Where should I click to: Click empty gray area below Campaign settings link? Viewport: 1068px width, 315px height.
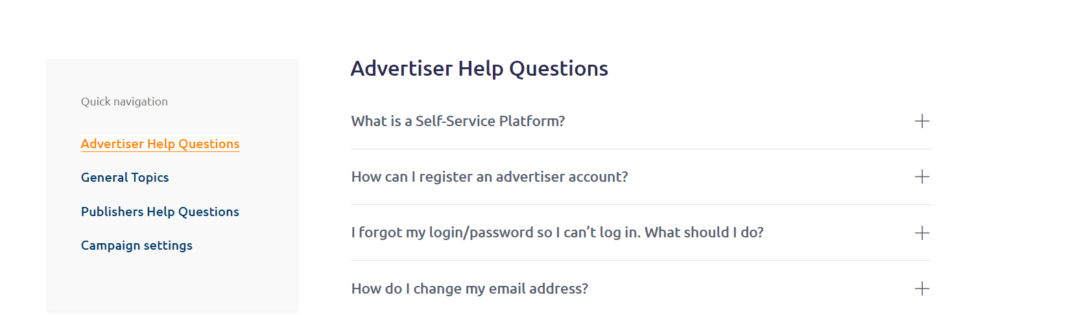click(x=172, y=285)
